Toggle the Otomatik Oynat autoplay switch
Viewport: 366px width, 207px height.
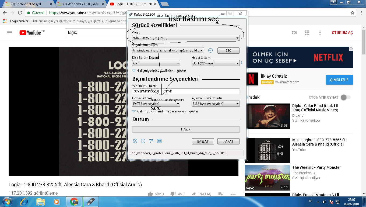pos(346,97)
